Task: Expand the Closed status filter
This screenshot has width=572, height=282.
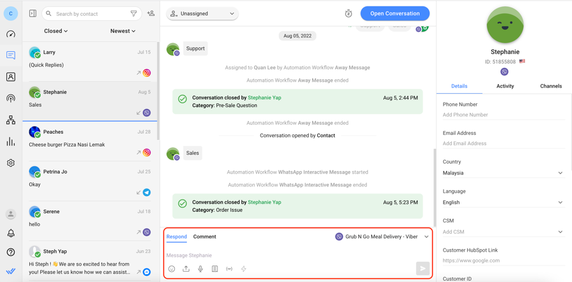Action: (x=56, y=31)
